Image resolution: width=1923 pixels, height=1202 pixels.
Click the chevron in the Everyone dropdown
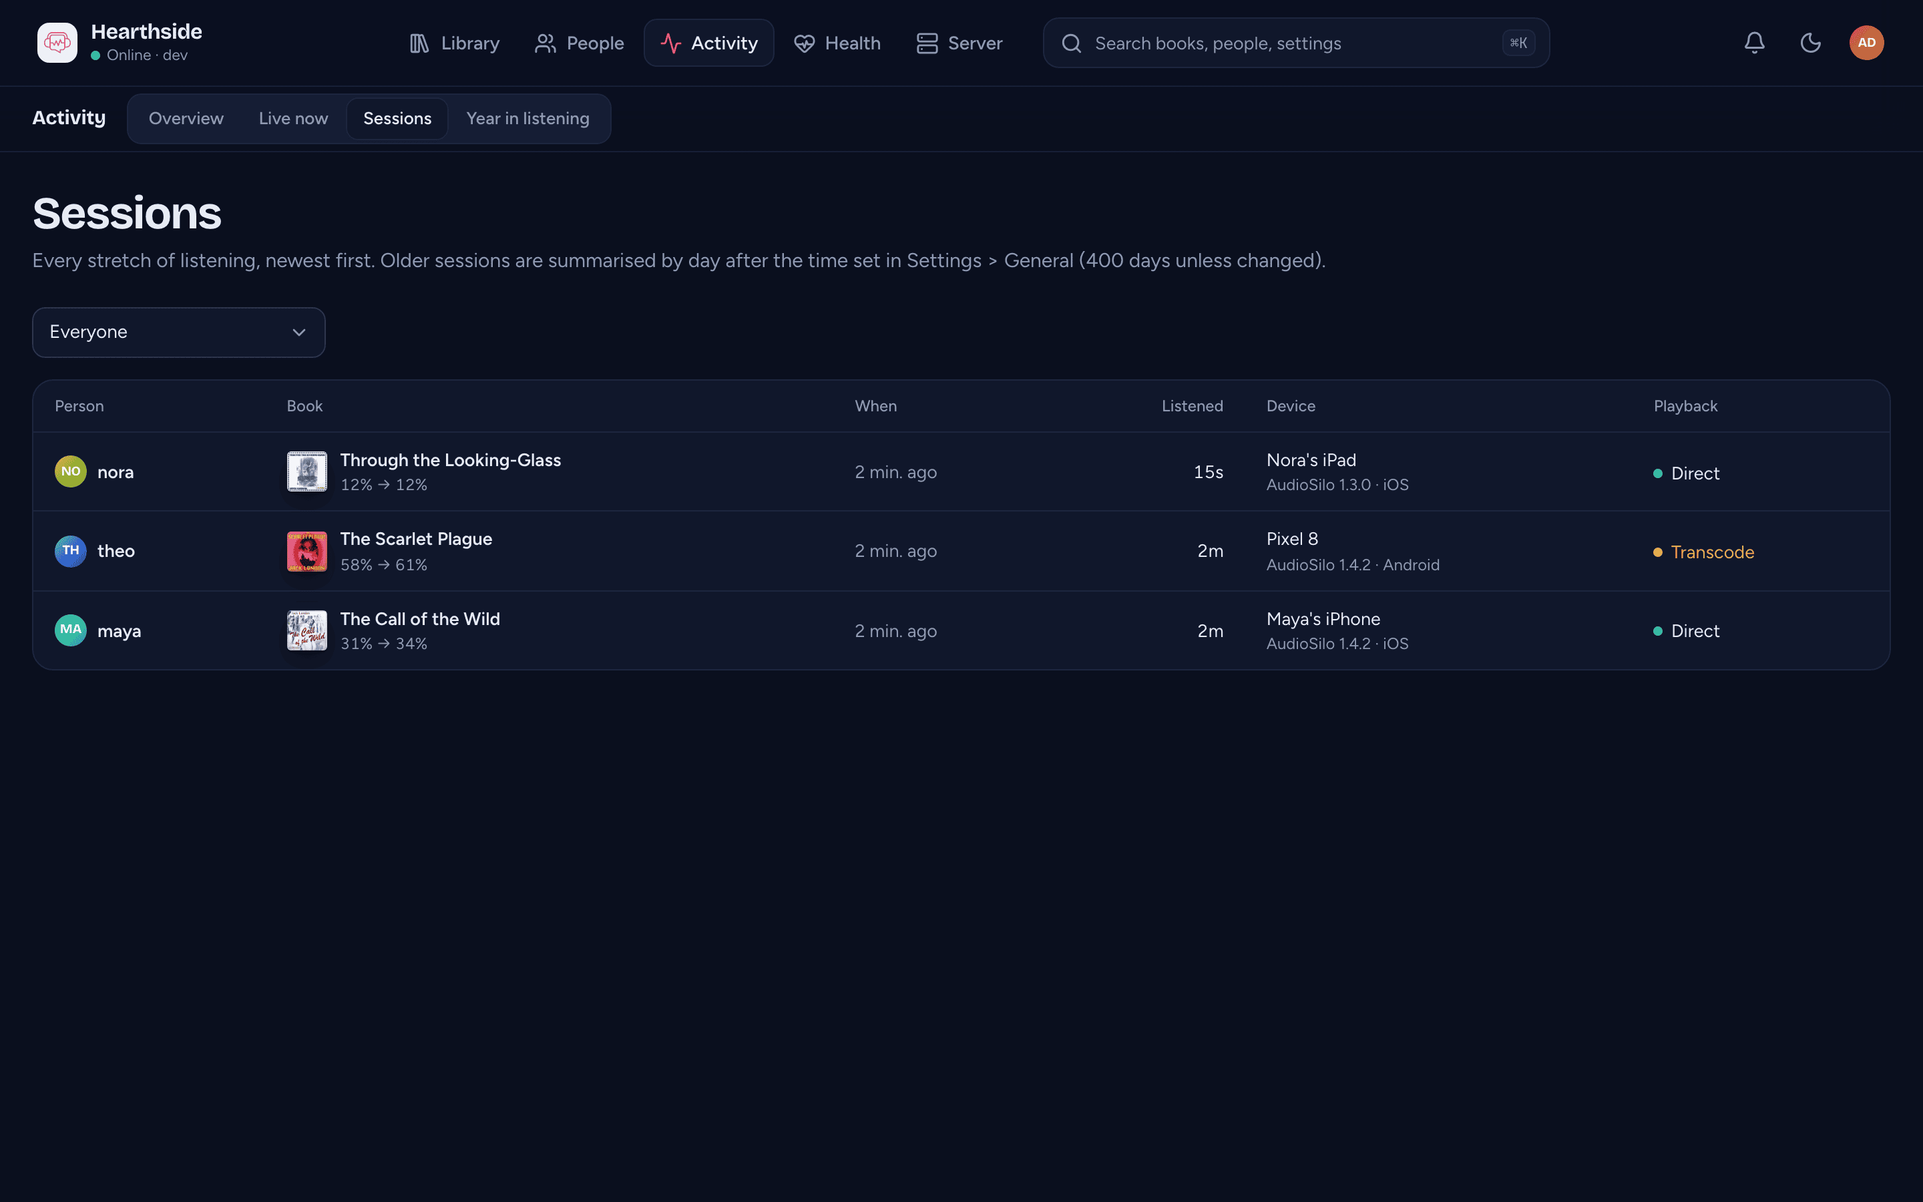click(x=298, y=333)
